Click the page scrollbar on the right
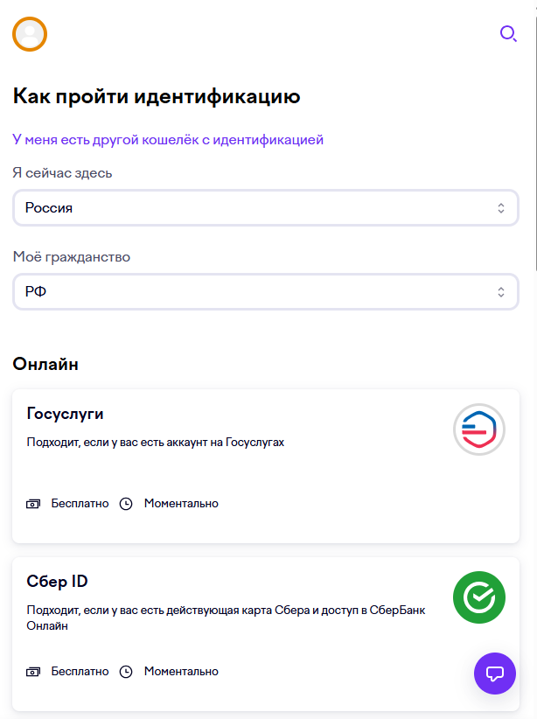Viewport: 537px width, 719px height. coord(535,137)
